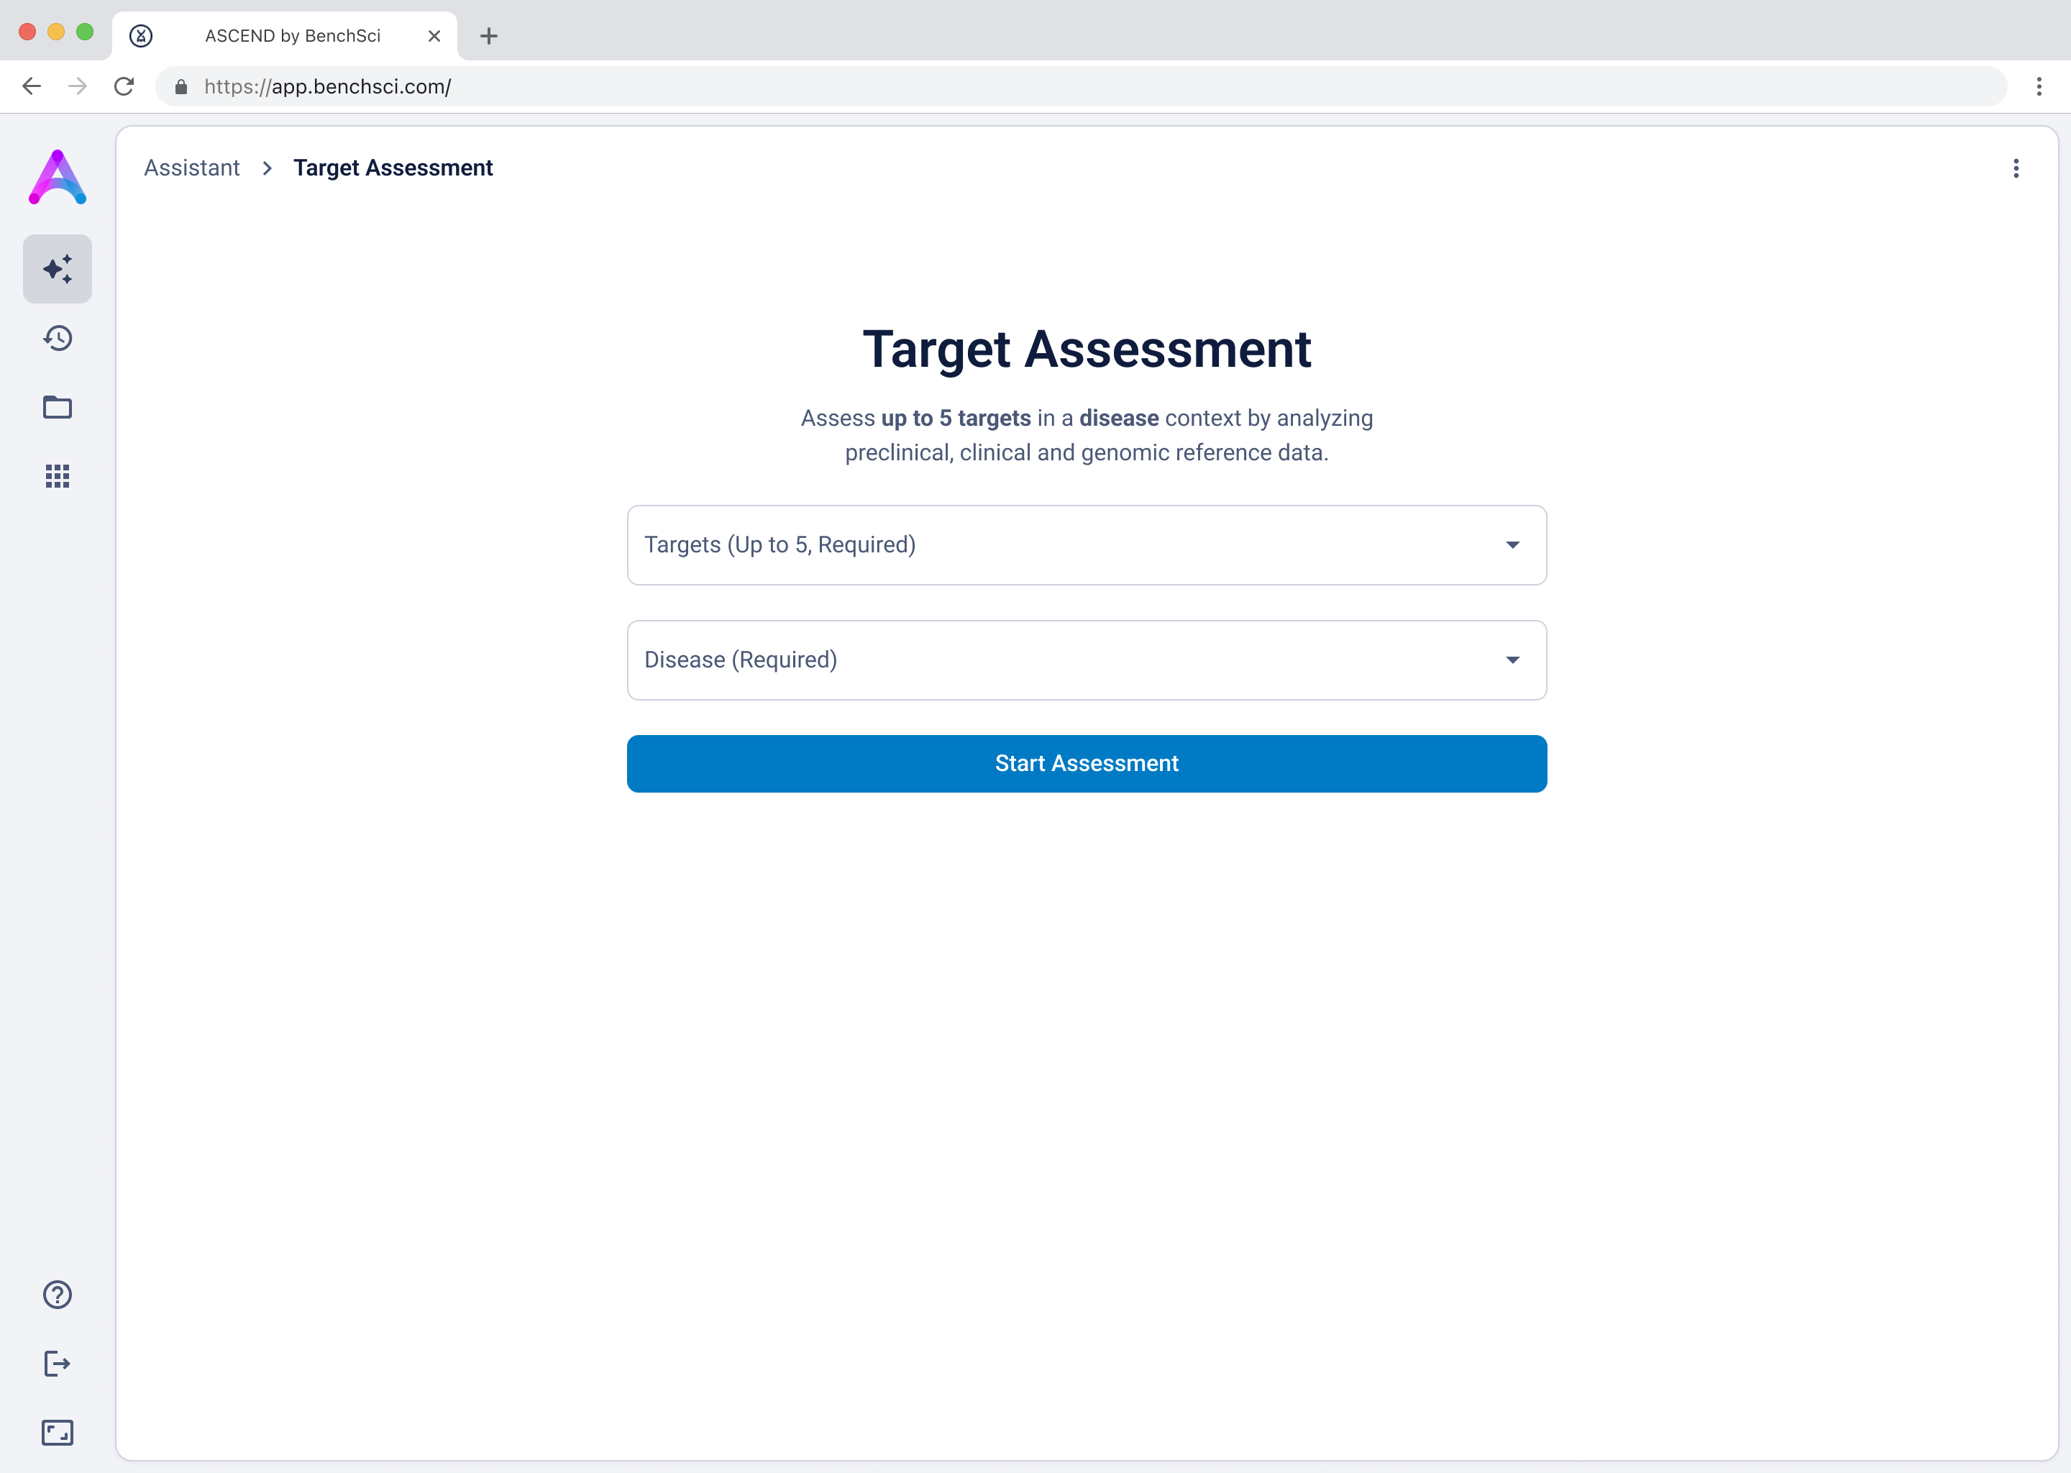2071x1473 pixels.
Task: Click the Assistant breadcrumb link
Action: (x=192, y=168)
